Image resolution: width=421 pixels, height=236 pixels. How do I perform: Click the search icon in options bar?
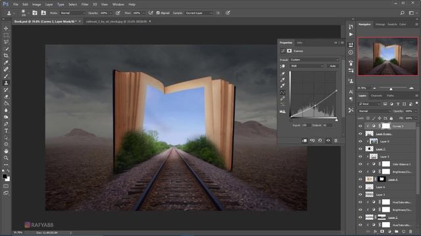click(402, 13)
